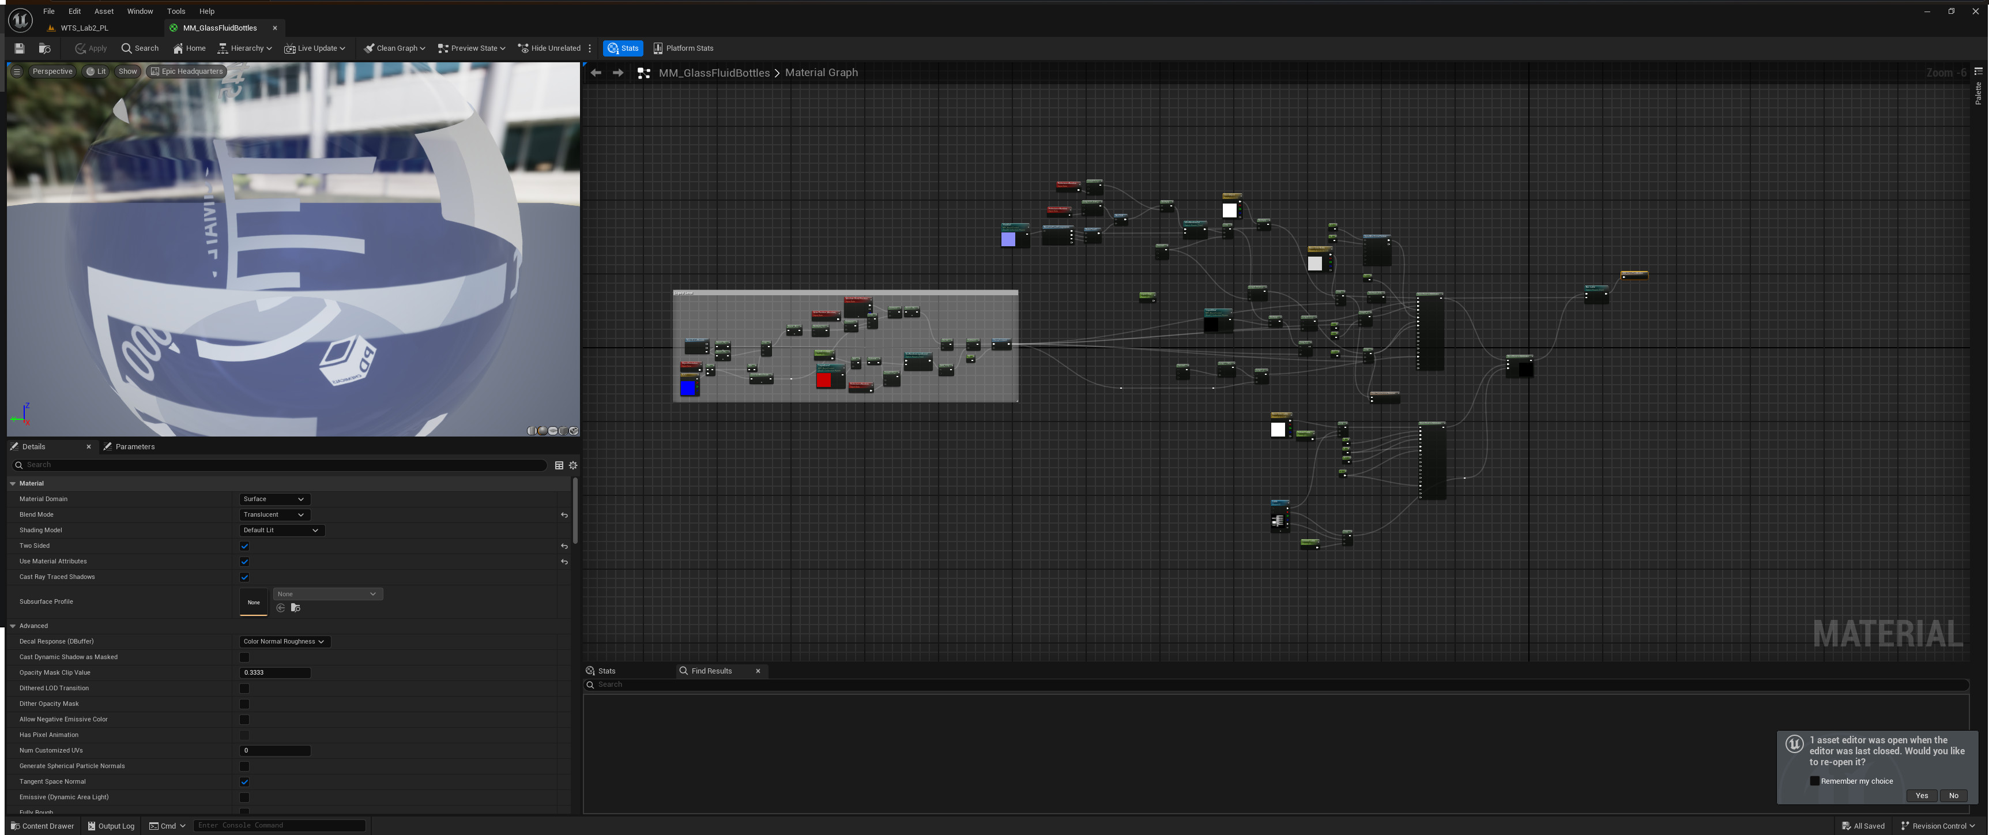Browse to this asset in Content Browser
The height and width of the screenshot is (835, 1989).
pyautogui.click(x=44, y=48)
